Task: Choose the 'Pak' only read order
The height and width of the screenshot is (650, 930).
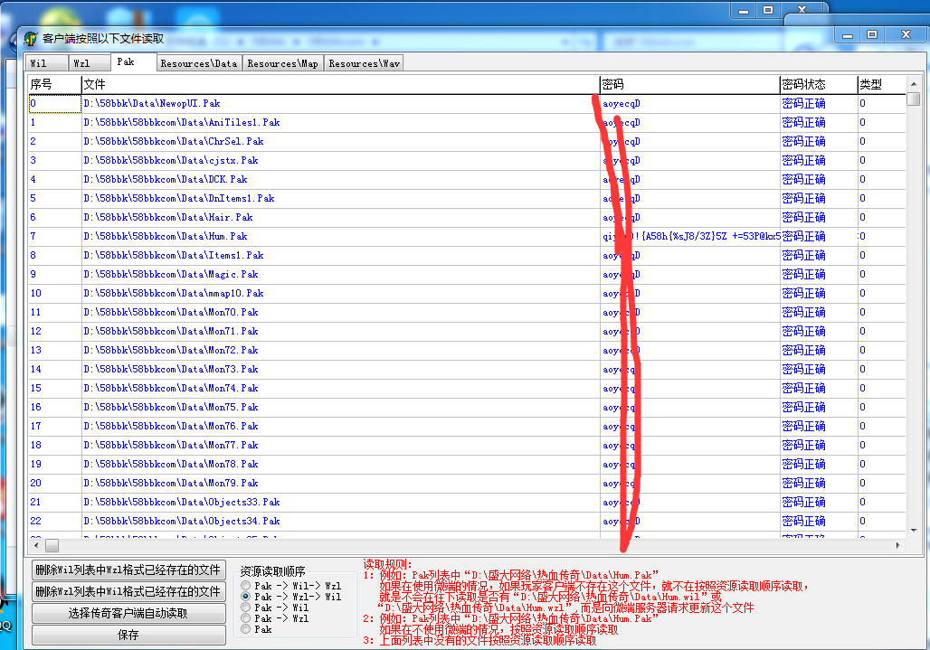Action: pyautogui.click(x=245, y=629)
